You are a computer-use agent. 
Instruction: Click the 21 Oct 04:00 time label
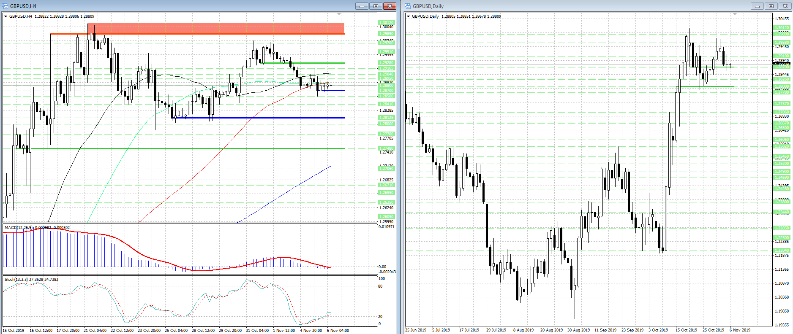(x=95, y=331)
